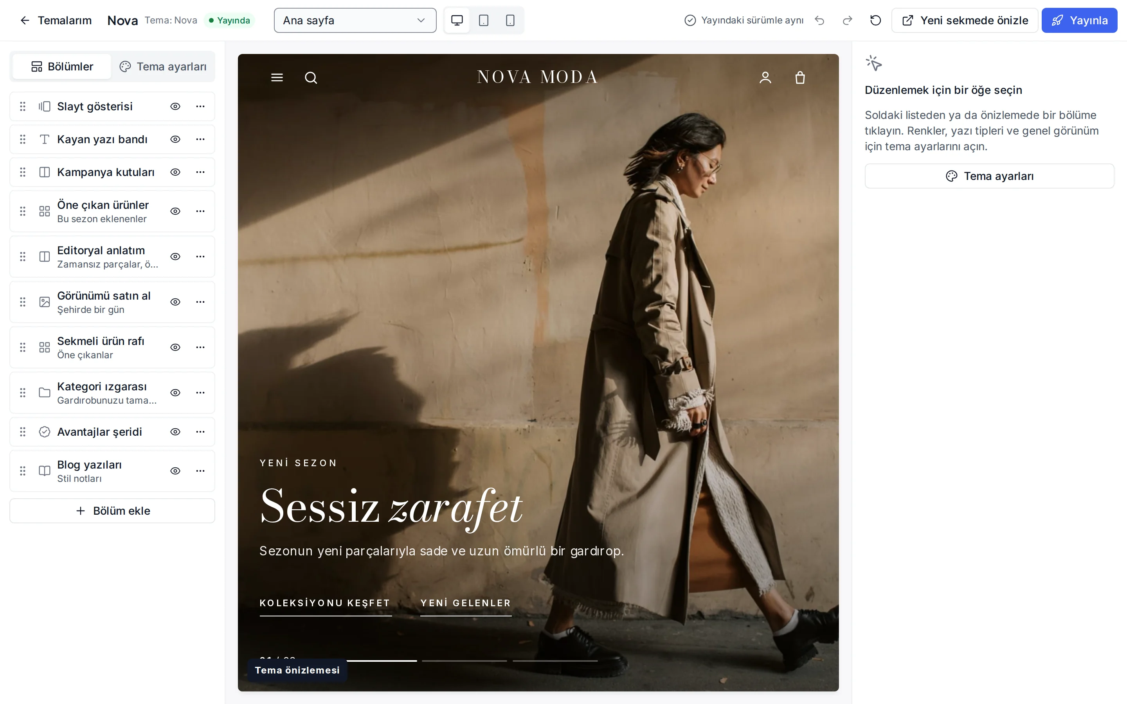The image size is (1127, 704).
Task: Open shopping bag icon in preview
Action: (800, 77)
